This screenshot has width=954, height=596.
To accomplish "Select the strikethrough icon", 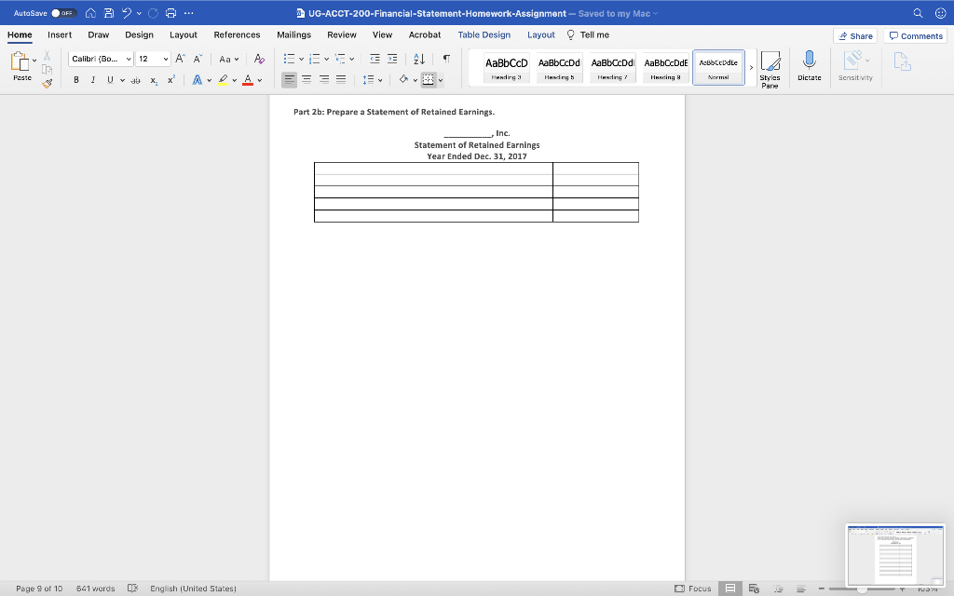I will pyautogui.click(x=135, y=80).
